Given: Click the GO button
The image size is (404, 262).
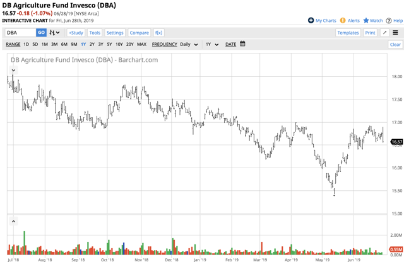Looking at the screenshot, I should (x=41, y=33).
